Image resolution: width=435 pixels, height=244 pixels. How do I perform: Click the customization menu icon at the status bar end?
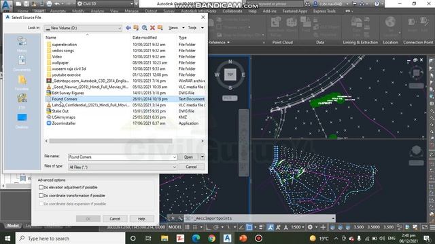(x=432, y=227)
